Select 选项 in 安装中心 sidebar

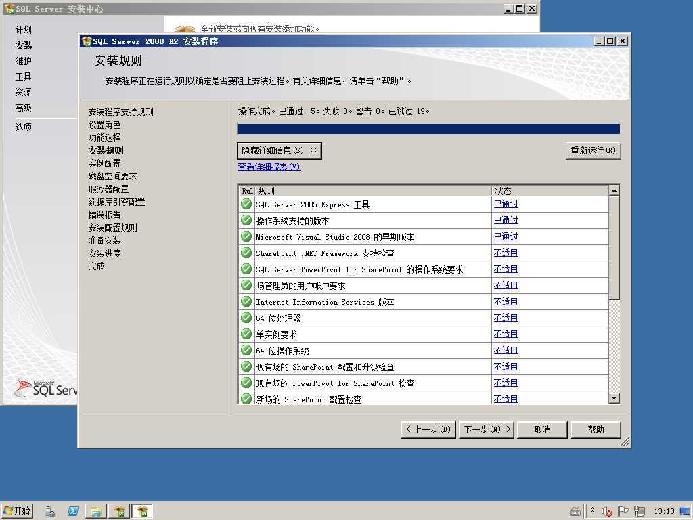click(24, 127)
